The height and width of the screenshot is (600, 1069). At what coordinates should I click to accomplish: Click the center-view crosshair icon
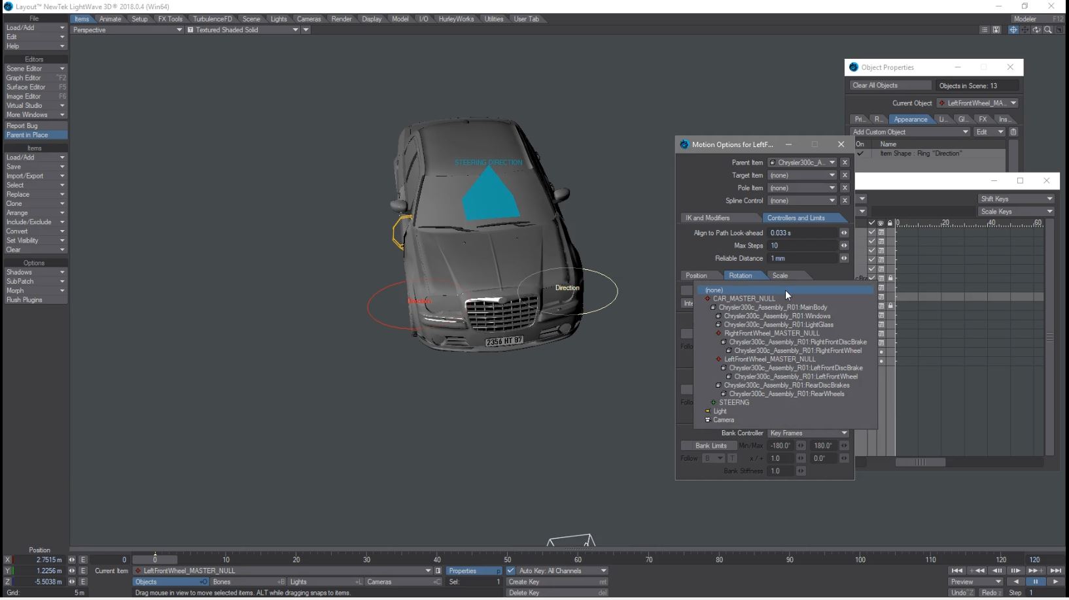[1013, 30]
